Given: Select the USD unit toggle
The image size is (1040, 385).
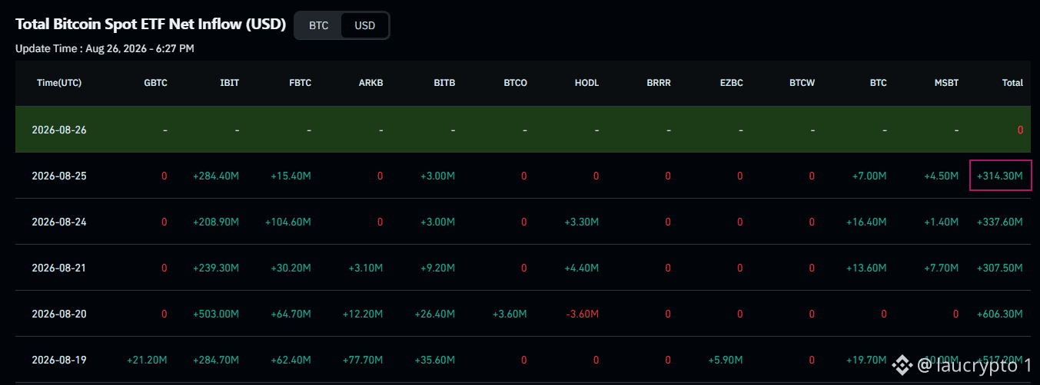Looking at the screenshot, I should 364,25.
